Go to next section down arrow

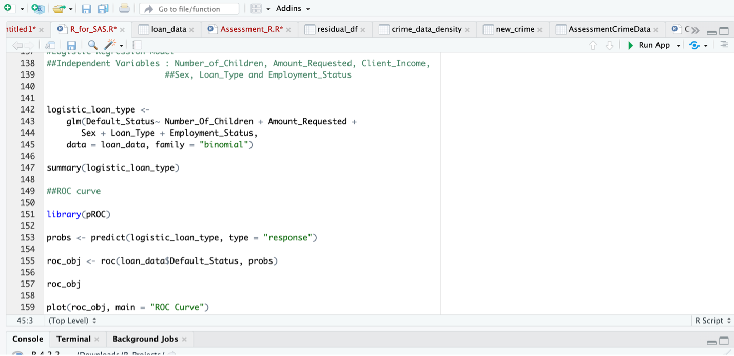[x=610, y=45]
